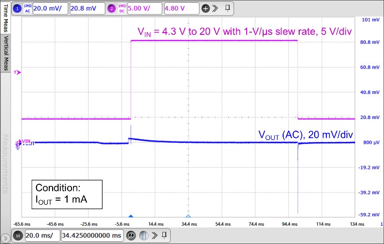Expand more horizontal options with double chevron
This screenshot has width=384, height=244.
tap(156, 235)
